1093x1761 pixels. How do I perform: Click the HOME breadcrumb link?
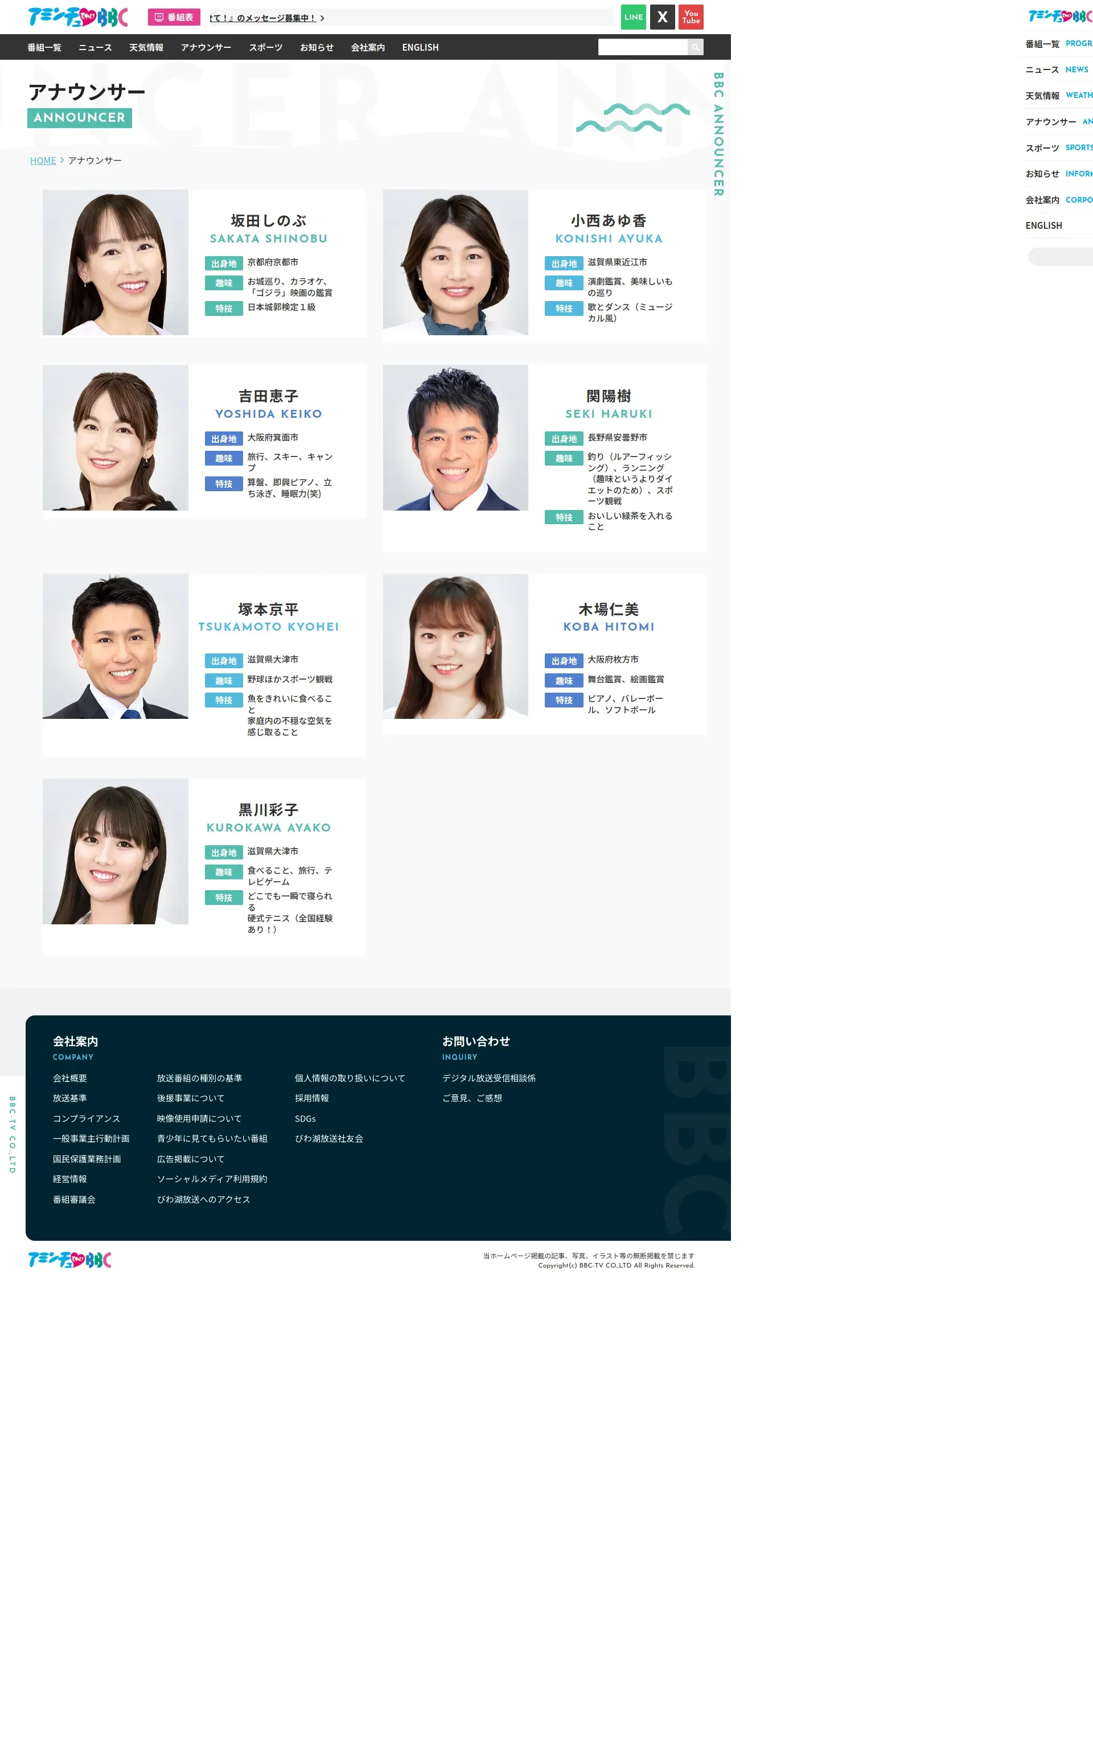(x=43, y=161)
